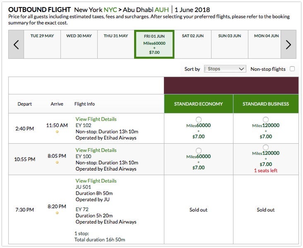The height and width of the screenshot is (248, 303).
Task: Select Standard Economy for flight EY 100
Action: point(199,150)
